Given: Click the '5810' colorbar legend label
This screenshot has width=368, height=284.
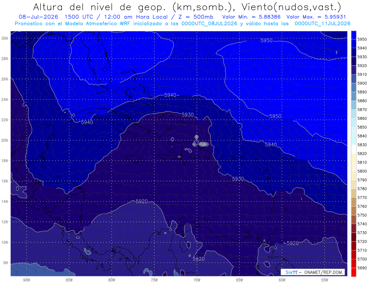Looking at the screenshot, I should pyautogui.click(x=362, y=162).
